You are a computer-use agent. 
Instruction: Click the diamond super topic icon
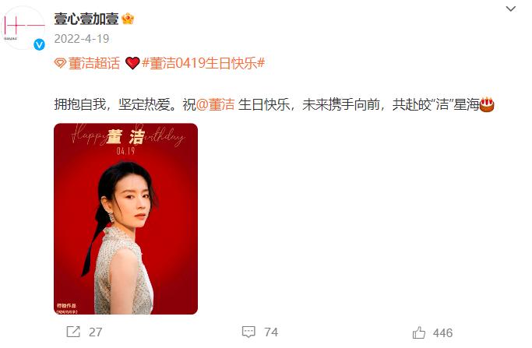point(61,63)
